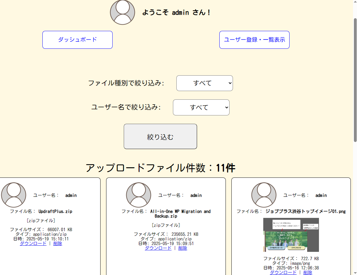The height and width of the screenshot is (275, 357).
Task: Click the file name All-in-One WP Migration and Backup.zip
Action: tap(180, 214)
